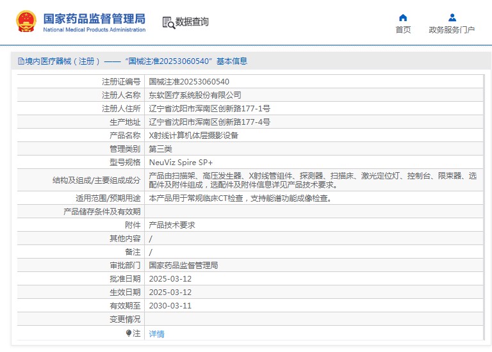This screenshot has width=492, height=352.
Task: Click the 有效期至 date 2030-03-11
Action: pyautogui.click(x=170, y=306)
